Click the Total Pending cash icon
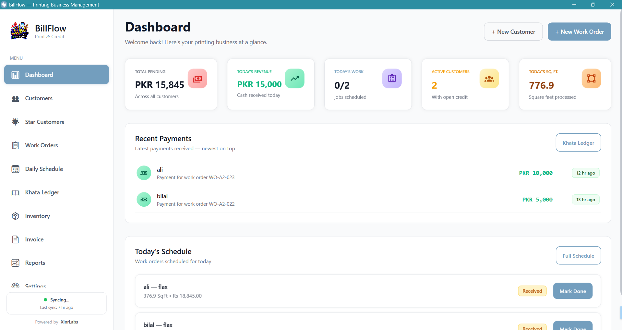This screenshot has height=330, width=622. pos(197,79)
